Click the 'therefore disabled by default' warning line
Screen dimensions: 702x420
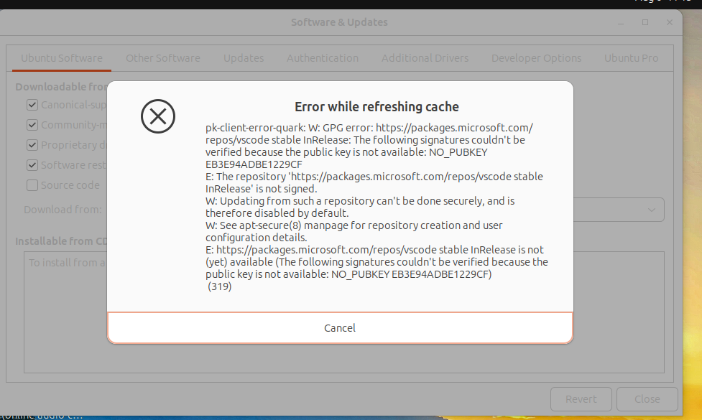[x=277, y=213]
